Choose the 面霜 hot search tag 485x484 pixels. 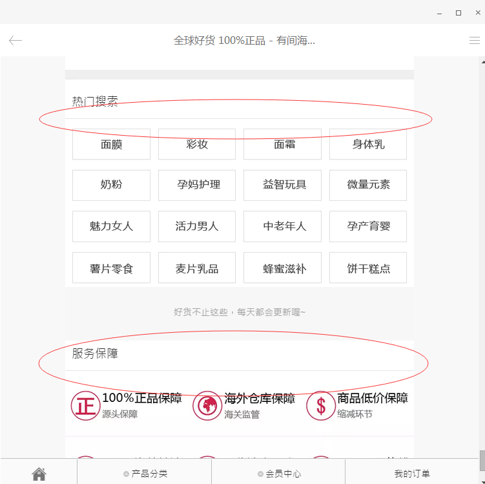[282, 144]
